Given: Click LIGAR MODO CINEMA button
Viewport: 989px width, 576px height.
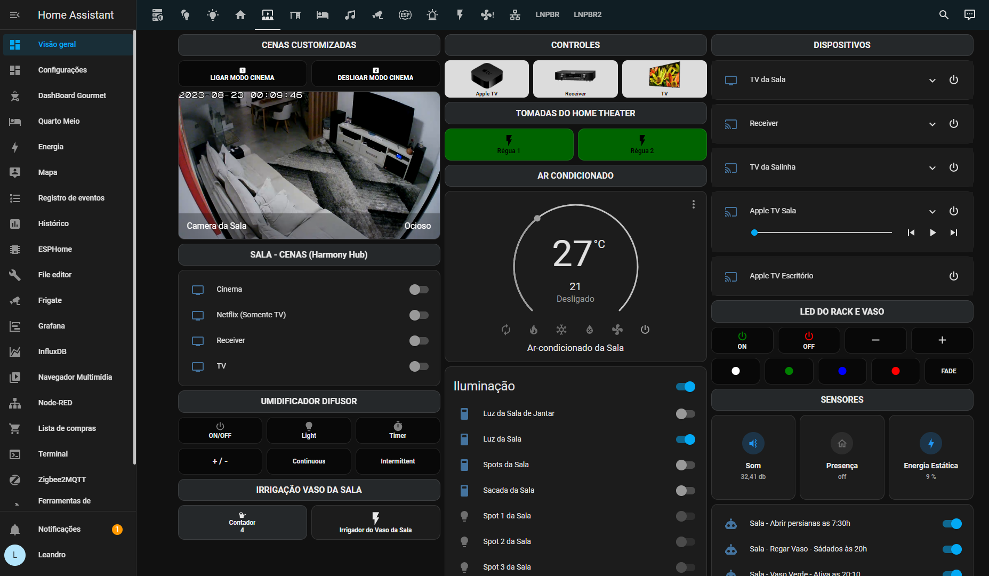Looking at the screenshot, I should tap(242, 74).
